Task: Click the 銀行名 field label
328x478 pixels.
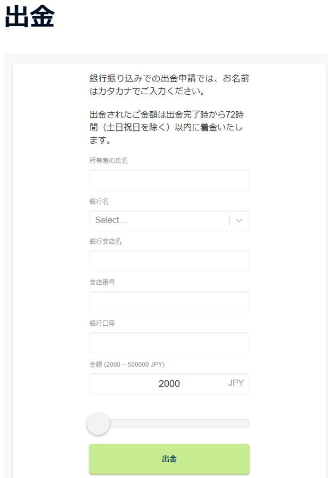Action: click(99, 202)
